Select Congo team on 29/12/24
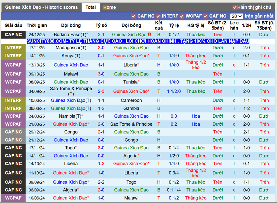This screenshot has width=277, height=203. 71,132
